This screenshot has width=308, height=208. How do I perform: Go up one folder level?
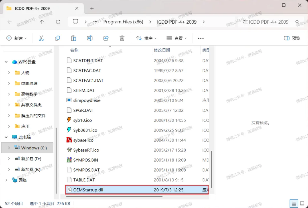[x=42, y=22]
